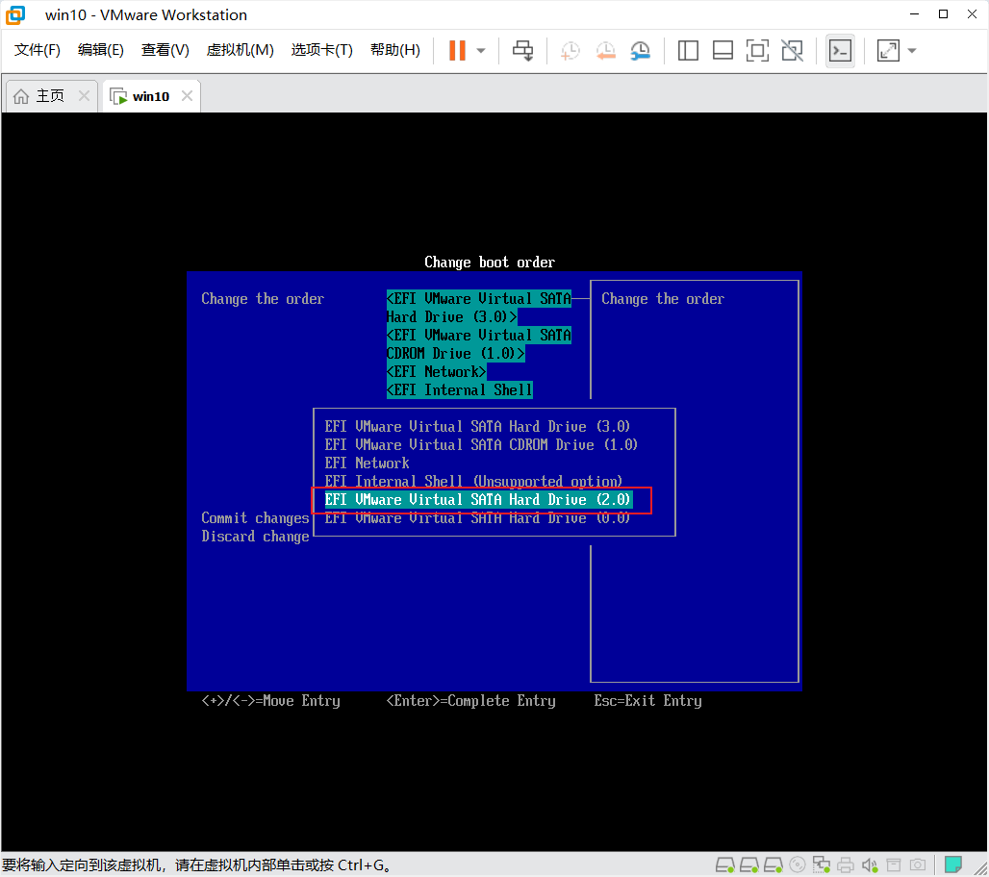The width and height of the screenshot is (989, 877).
Task: Open the 文件(F) menu
Action: pos(38,50)
